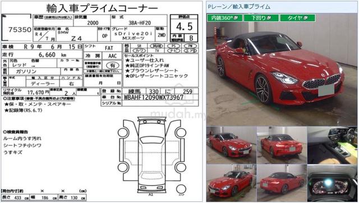This screenshot has width=359, height=203.
Task: Click the exterior color レッド
Action: (x=20, y=65)
